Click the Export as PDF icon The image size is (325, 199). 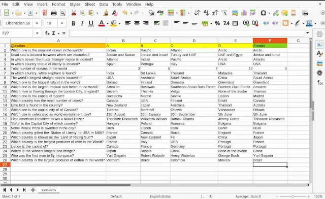point(45,13)
